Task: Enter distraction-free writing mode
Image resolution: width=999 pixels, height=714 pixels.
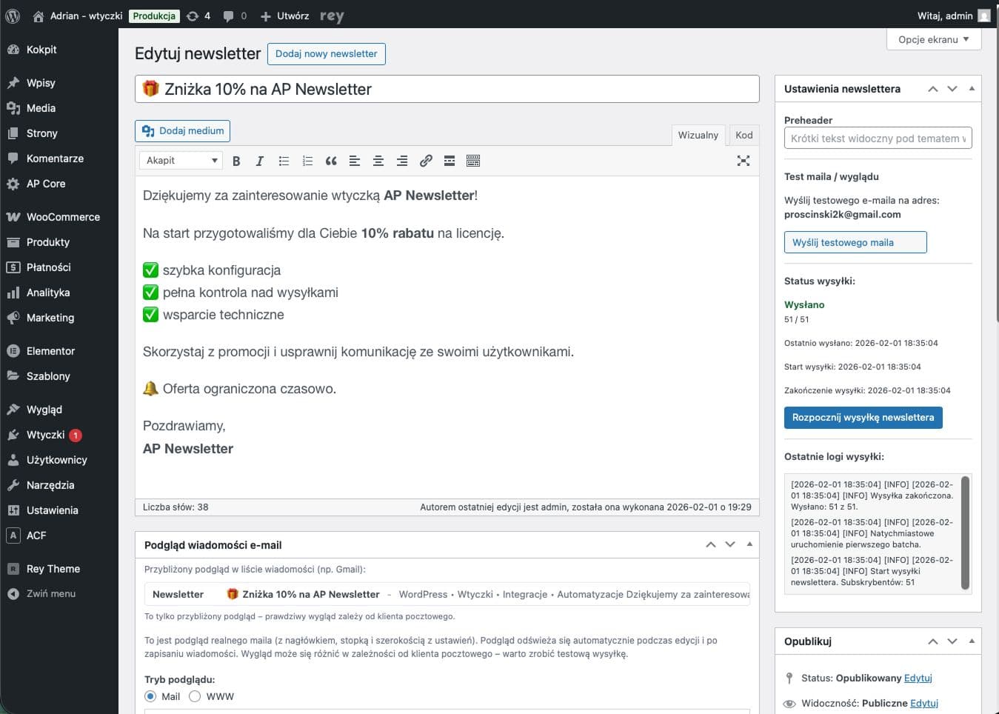Action: click(x=743, y=161)
